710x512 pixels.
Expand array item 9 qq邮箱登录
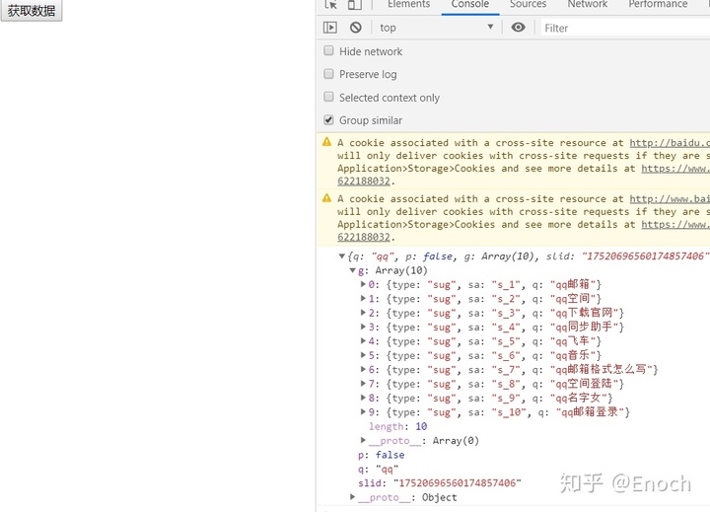coord(363,411)
